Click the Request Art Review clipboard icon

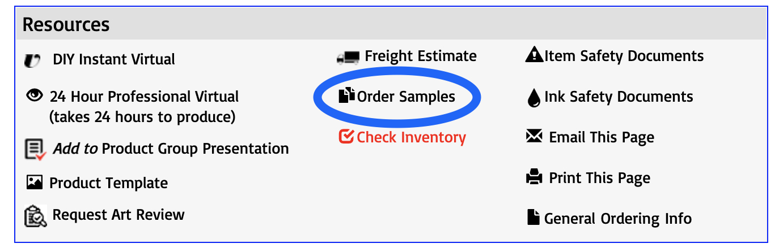point(35,216)
